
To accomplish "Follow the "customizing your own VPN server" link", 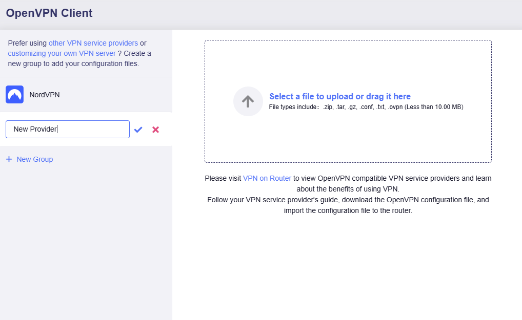I will (x=62, y=53).
